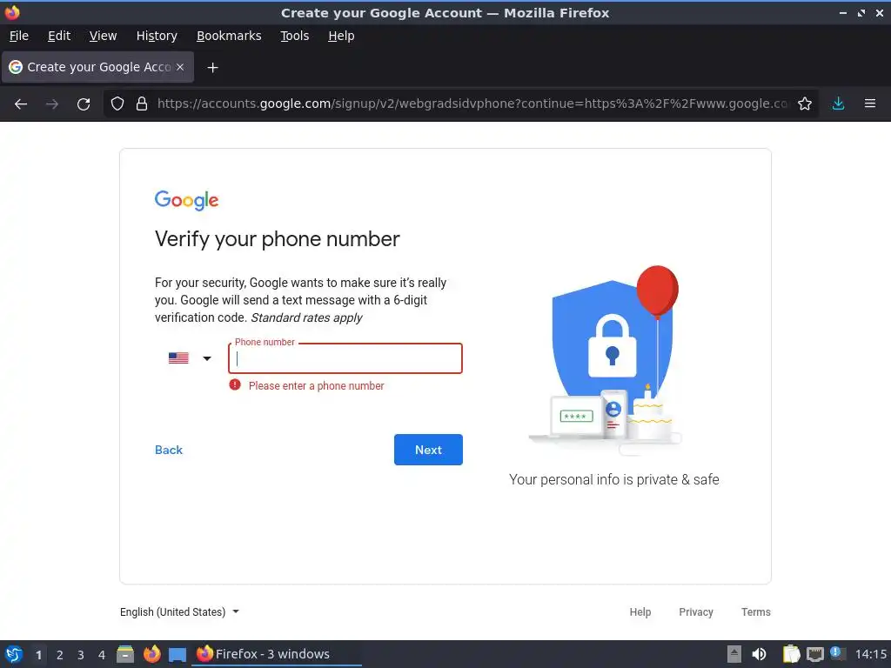Open the Firefox hamburger menu
This screenshot has width=891, height=668.
[869, 104]
